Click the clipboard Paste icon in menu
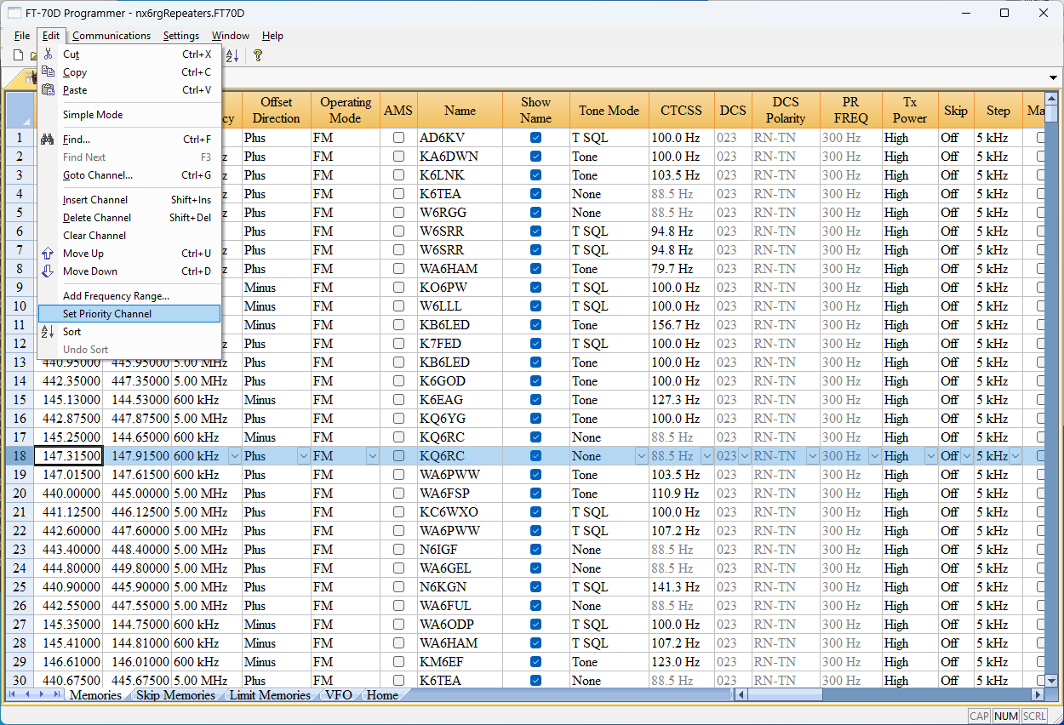 [48, 90]
